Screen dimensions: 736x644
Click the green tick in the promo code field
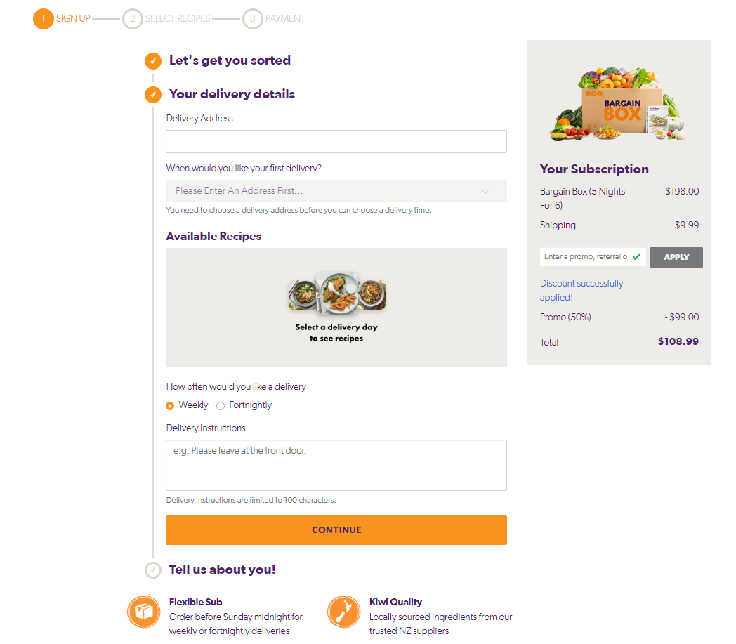point(636,257)
